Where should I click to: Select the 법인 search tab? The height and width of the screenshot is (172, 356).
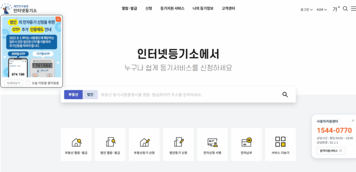[90, 95]
